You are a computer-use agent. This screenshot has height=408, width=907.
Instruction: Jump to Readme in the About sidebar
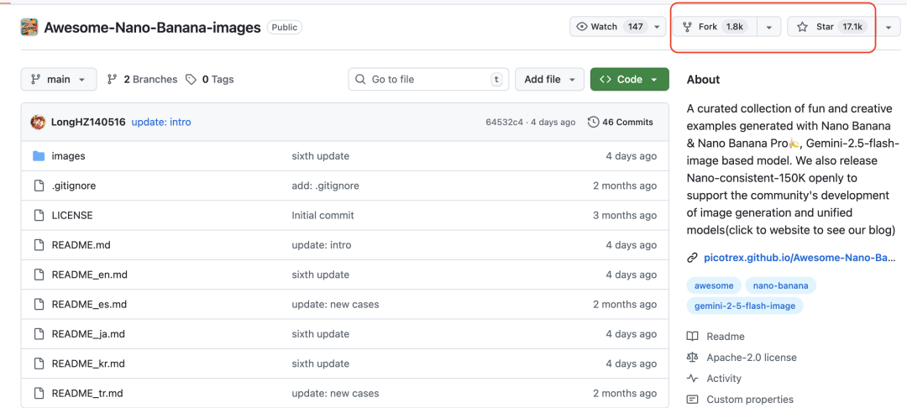pyautogui.click(x=726, y=337)
